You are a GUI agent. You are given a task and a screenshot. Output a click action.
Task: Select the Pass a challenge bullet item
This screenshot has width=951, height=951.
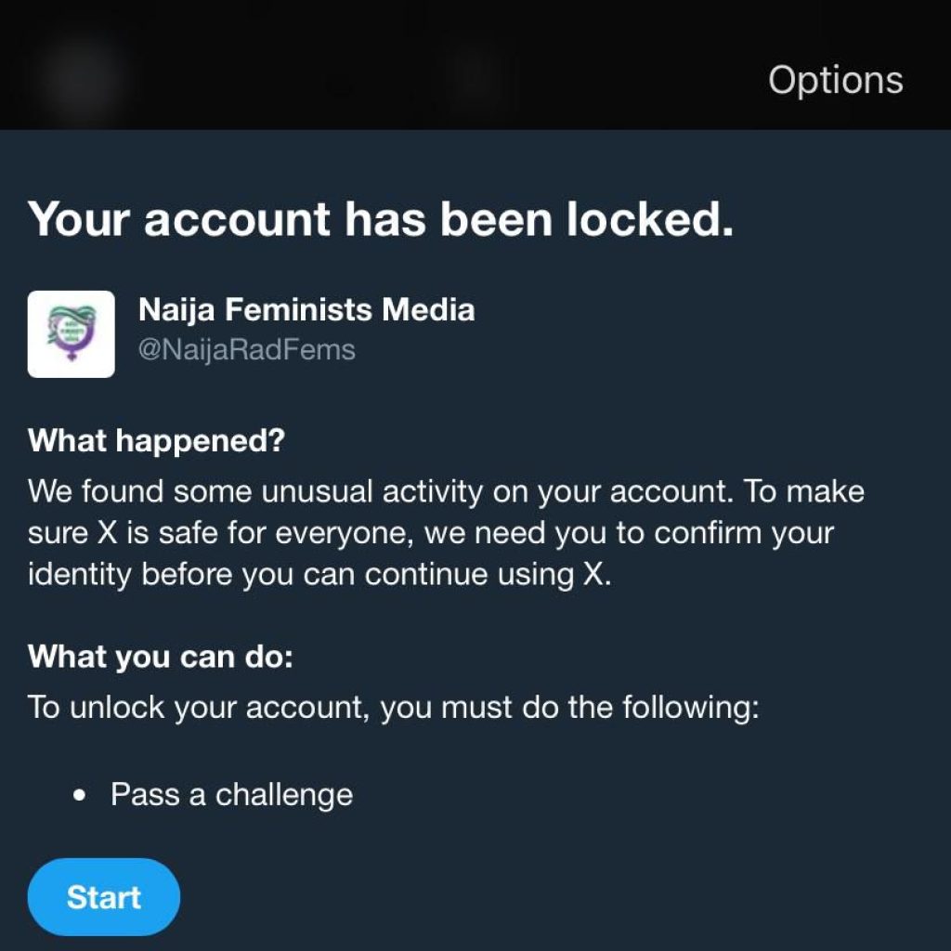pos(230,794)
